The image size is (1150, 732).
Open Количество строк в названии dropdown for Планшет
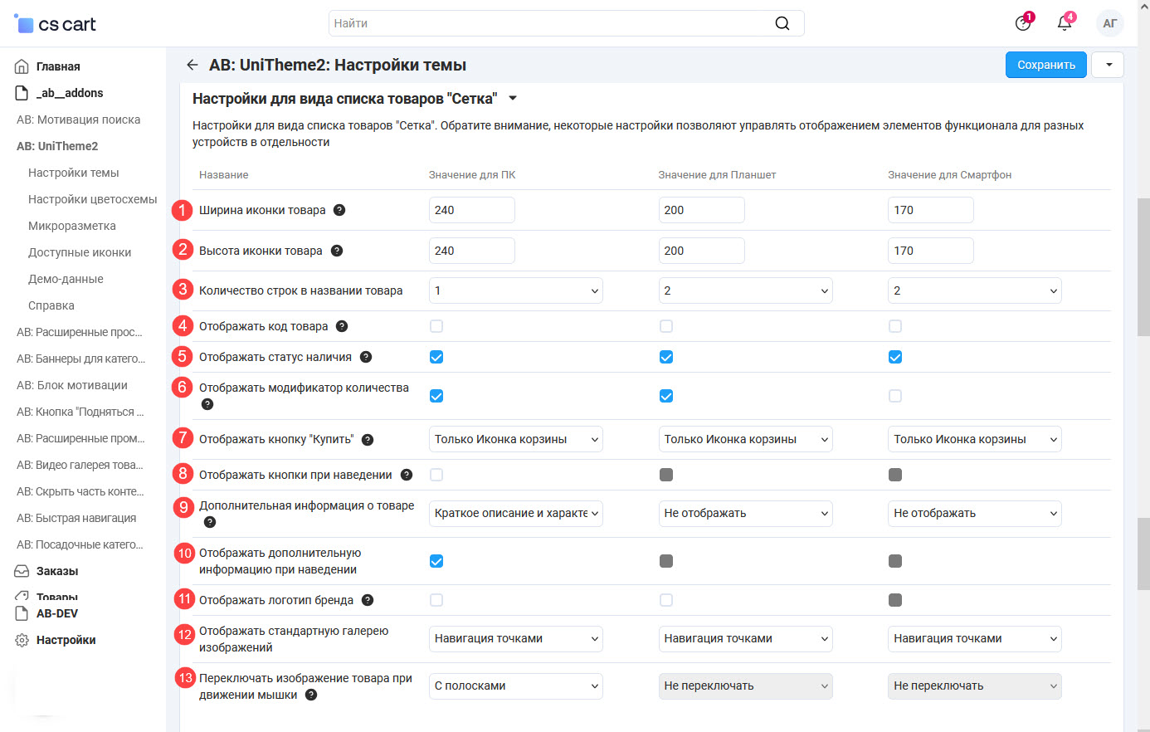click(746, 290)
